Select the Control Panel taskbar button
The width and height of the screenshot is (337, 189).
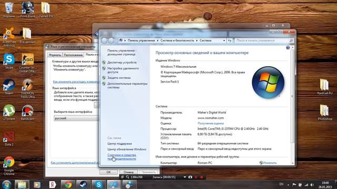[x=114, y=185]
